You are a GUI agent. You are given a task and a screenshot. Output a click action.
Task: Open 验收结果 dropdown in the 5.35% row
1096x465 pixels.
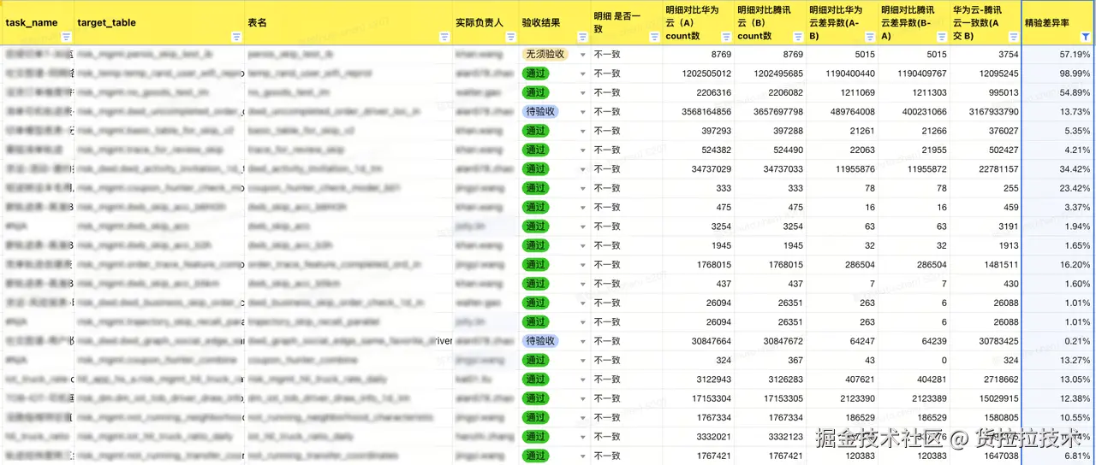click(583, 131)
